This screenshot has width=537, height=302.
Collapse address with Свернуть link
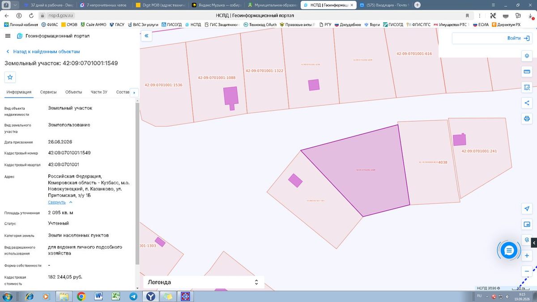click(61, 202)
